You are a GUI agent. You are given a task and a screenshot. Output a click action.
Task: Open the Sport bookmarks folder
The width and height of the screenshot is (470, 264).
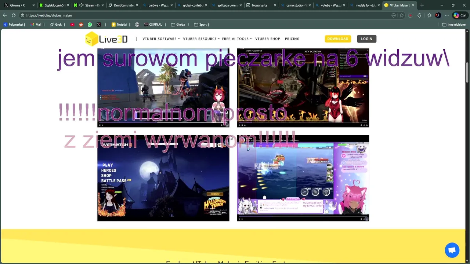200,25
